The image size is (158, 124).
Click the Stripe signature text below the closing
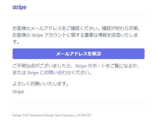tap(18, 92)
